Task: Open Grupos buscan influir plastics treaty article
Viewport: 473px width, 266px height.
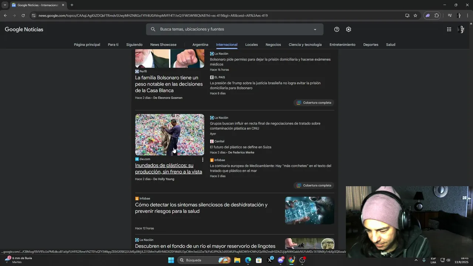Action: (x=265, y=126)
